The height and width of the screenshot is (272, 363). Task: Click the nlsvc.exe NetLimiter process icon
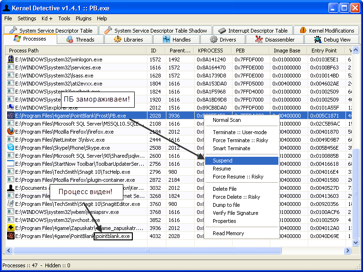pyautogui.click(x=11, y=140)
